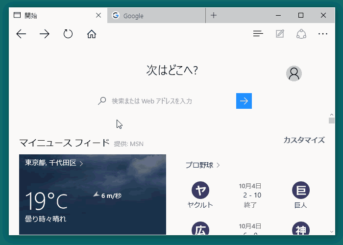This screenshot has width=343, height=245.
Task: Open the Share icon
Action: tap(301, 34)
